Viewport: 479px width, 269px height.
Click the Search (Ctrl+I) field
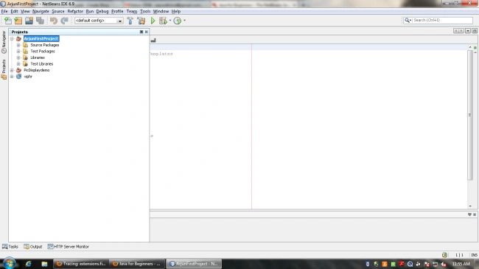(438, 20)
